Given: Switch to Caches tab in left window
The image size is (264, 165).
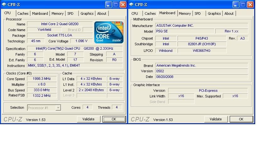Looking at the screenshot, I should tap(23, 14).
